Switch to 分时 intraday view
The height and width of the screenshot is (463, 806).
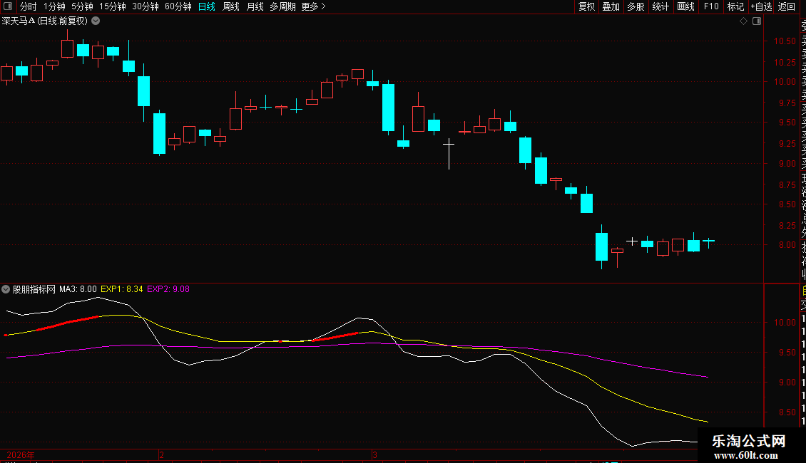[x=29, y=6]
